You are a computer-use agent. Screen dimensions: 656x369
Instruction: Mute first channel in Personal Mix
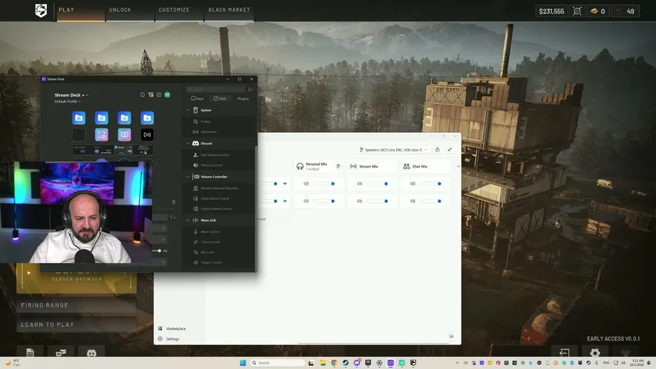pos(306,184)
